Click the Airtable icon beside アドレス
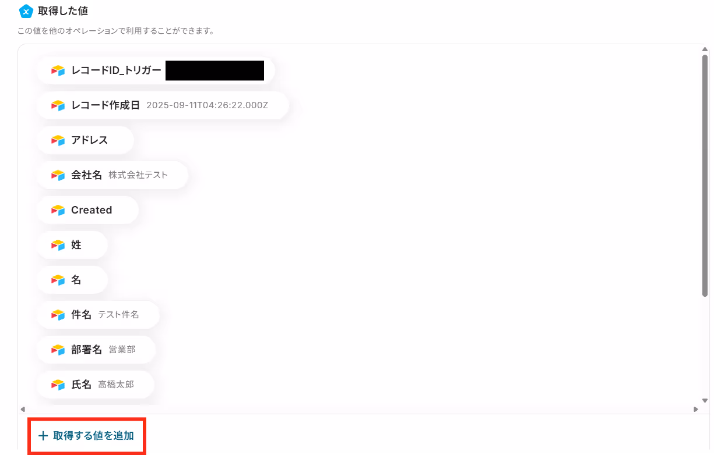The image size is (714, 455). point(58,140)
